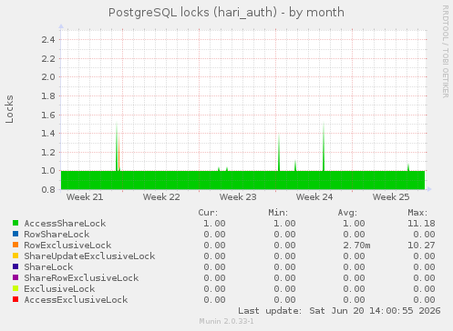Viewport: 453px width, 331px height.
Task: Select the ShareLock legend label
Action: (48, 267)
